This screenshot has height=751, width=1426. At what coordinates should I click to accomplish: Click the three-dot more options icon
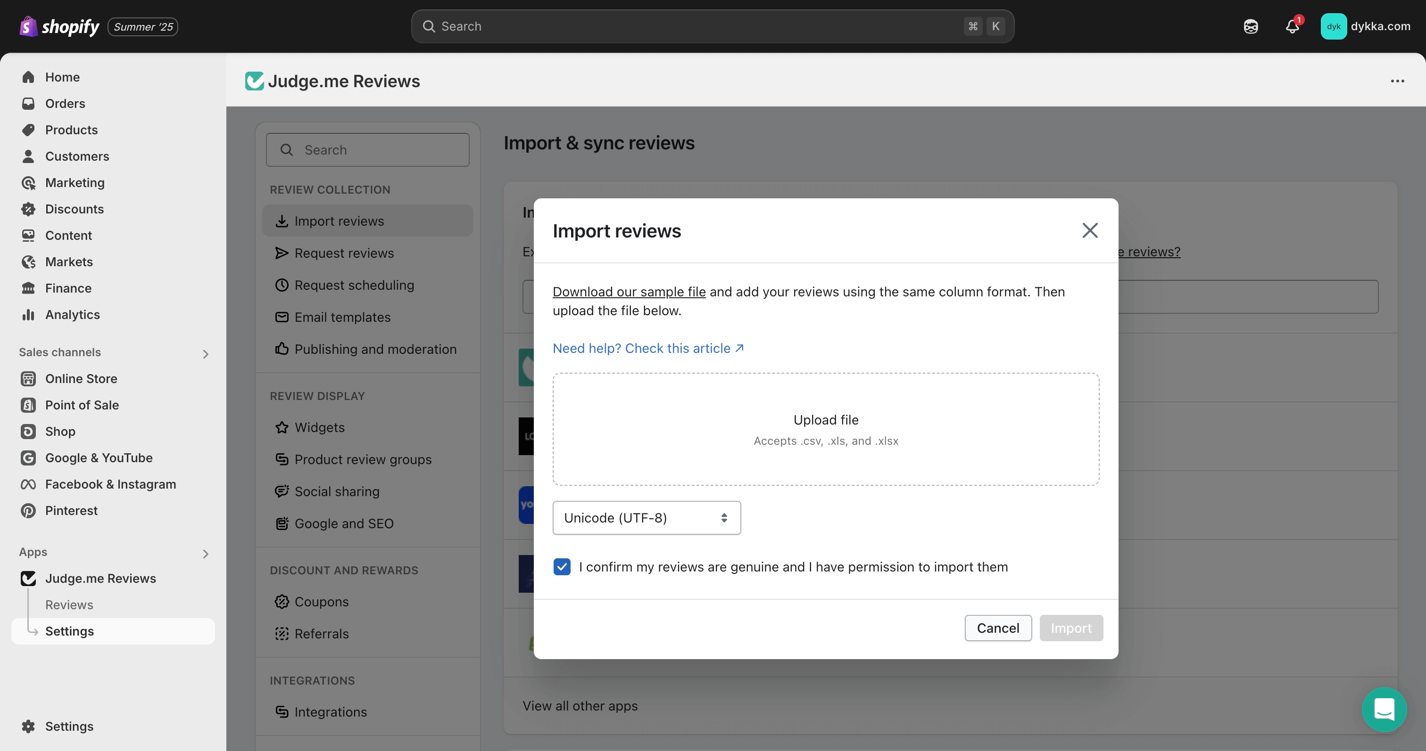(1397, 82)
